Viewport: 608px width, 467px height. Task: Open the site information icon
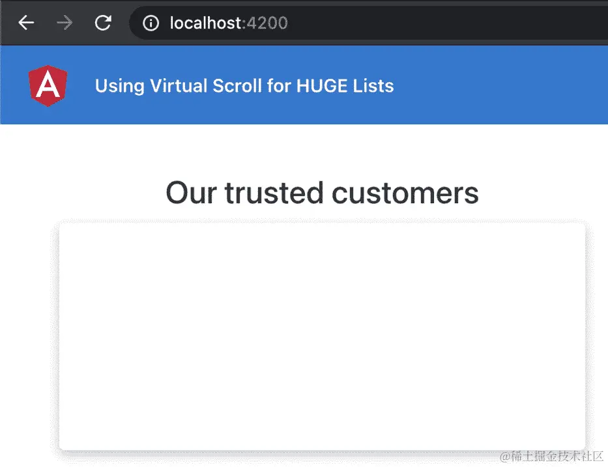coord(151,23)
